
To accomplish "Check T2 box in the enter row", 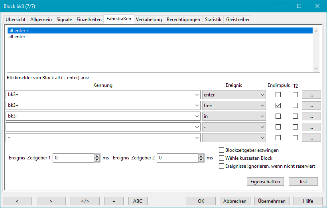I will click(x=295, y=95).
